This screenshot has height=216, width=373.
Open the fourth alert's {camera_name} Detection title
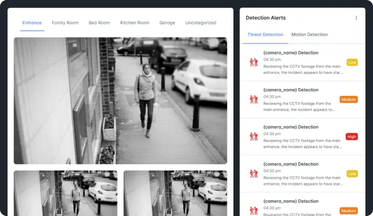(x=291, y=164)
